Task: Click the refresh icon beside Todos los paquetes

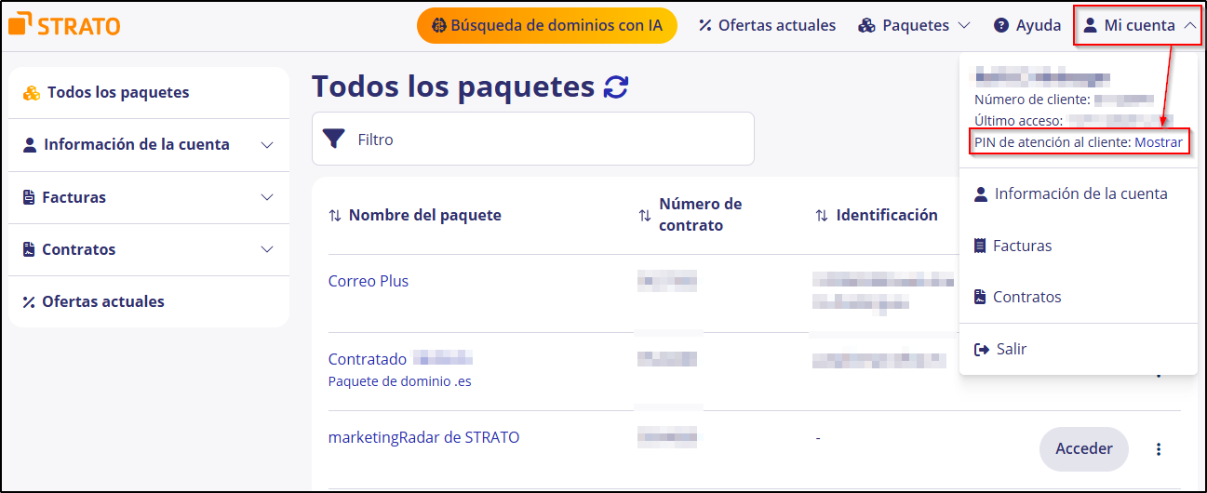Action: (x=616, y=87)
